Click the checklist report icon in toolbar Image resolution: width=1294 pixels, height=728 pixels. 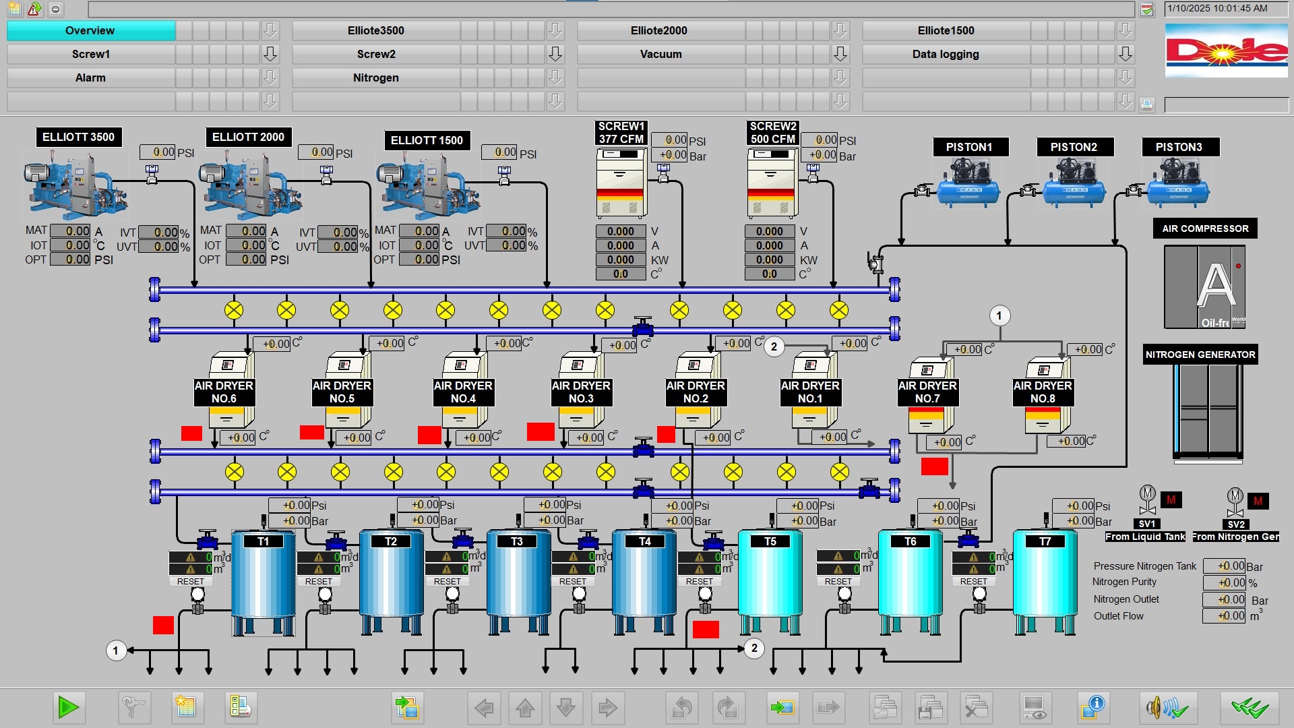[x=240, y=707]
